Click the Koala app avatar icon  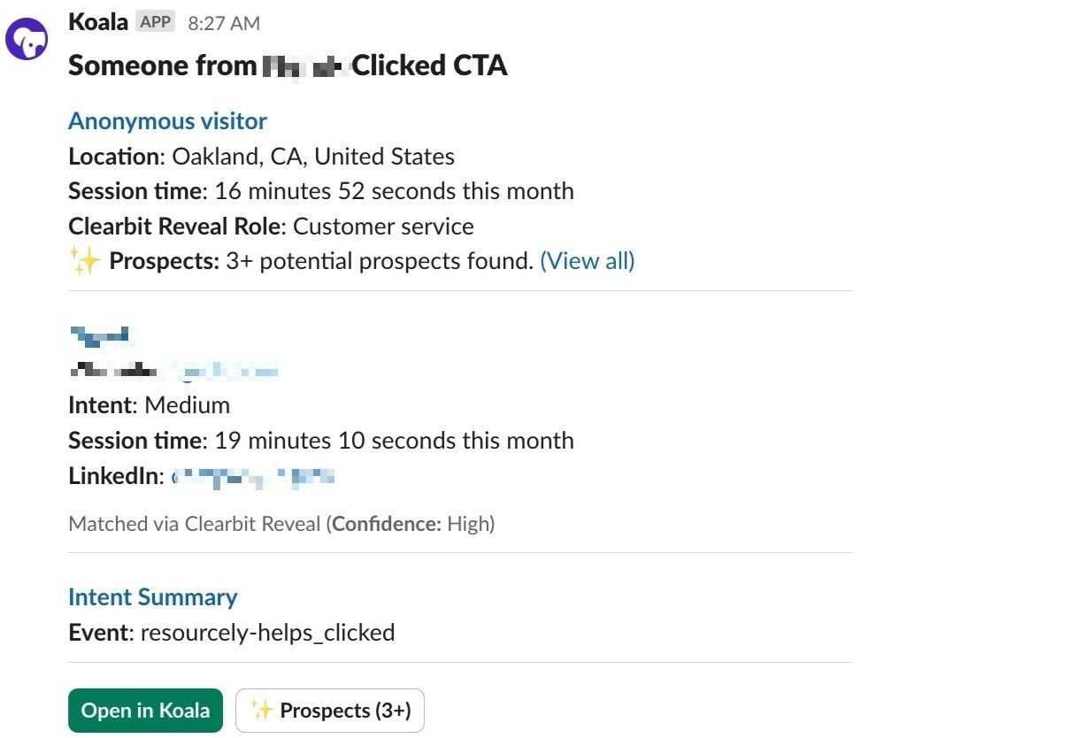point(27,40)
